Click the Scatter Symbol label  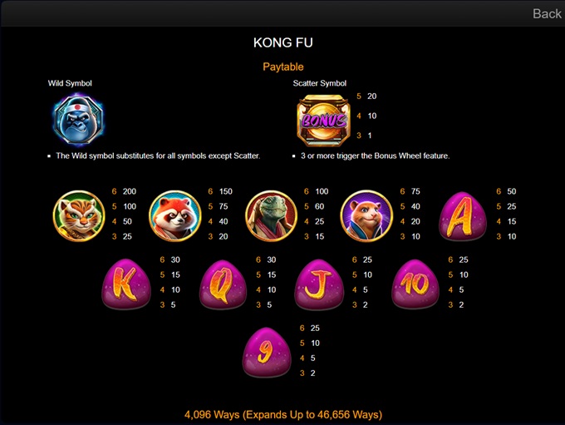click(x=319, y=83)
